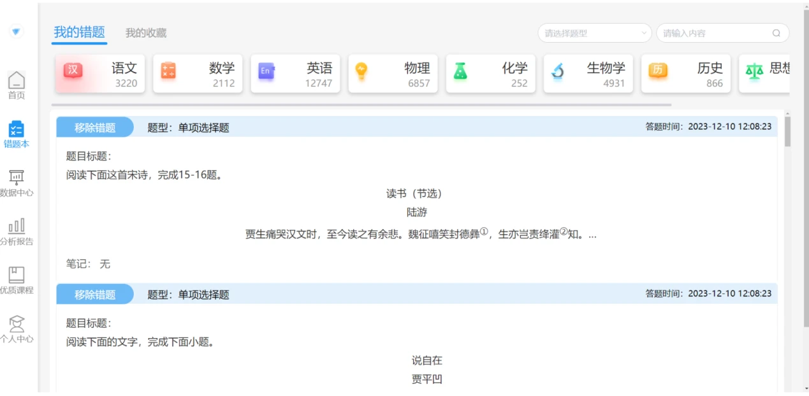Viewport: 809px width, 396px height.
Task: Click the 笔记： 无 note line
Action: coord(88,263)
